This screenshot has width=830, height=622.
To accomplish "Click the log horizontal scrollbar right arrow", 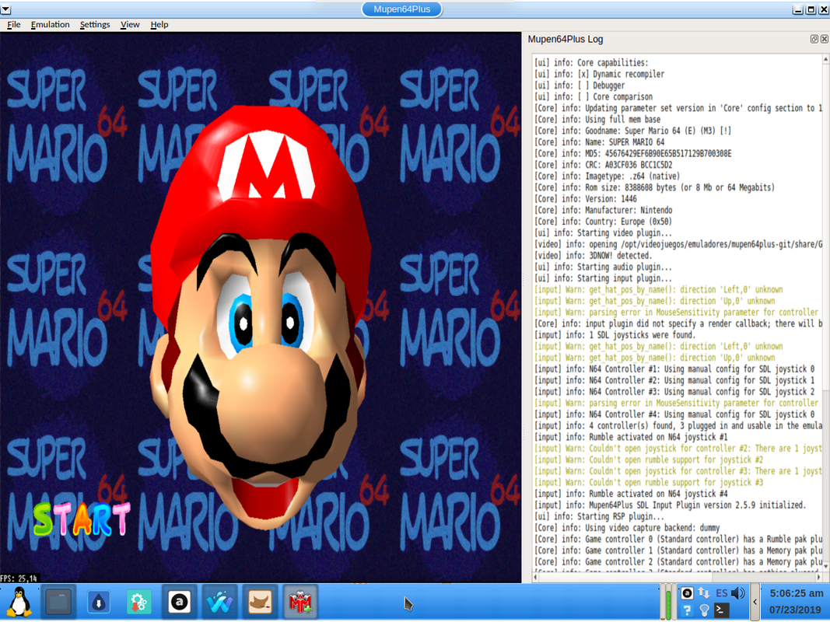I will [818, 577].
